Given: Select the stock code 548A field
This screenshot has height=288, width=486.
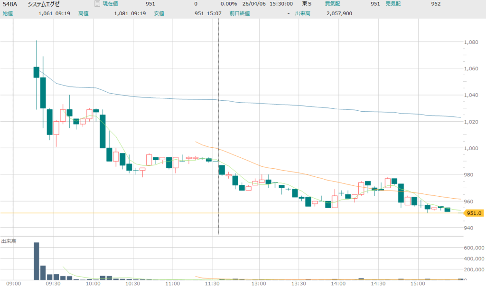Looking at the screenshot, I should [x=10, y=4].
